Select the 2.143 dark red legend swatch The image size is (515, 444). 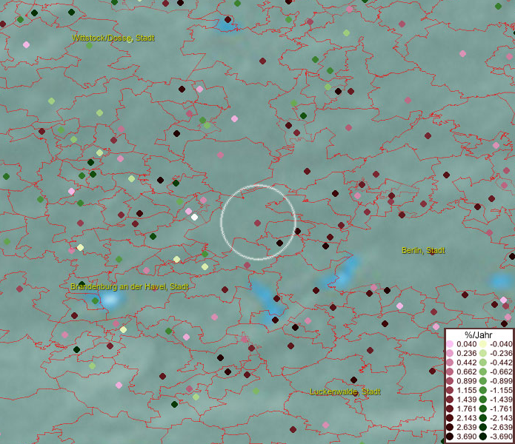(450, 418)
